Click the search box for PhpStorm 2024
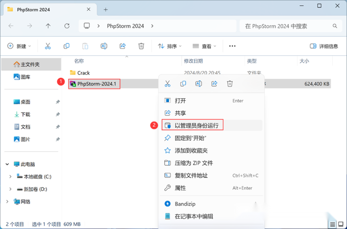Viewport: 347px width, 229px height. (x=291, y=26)
